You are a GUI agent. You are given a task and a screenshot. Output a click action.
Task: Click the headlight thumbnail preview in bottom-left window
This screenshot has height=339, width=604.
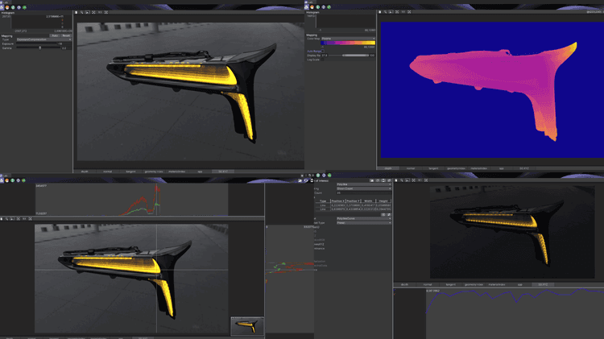(x=247, y=326)
